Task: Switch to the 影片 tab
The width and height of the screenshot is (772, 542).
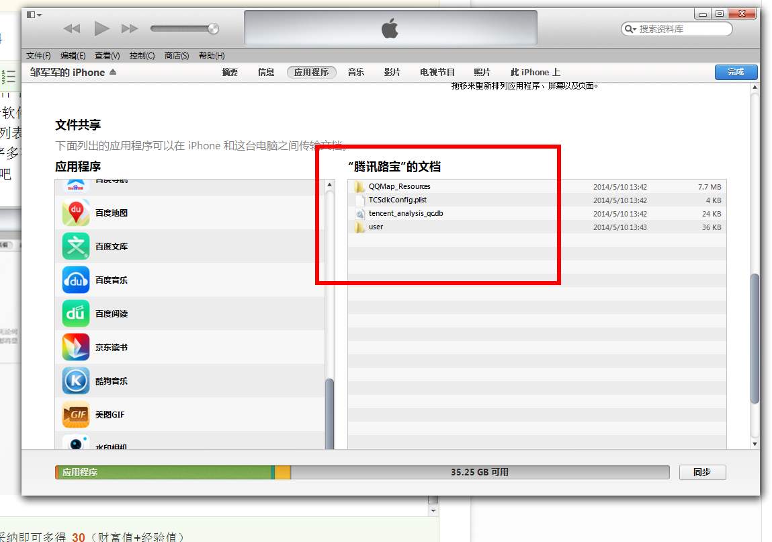Action: 392,73
